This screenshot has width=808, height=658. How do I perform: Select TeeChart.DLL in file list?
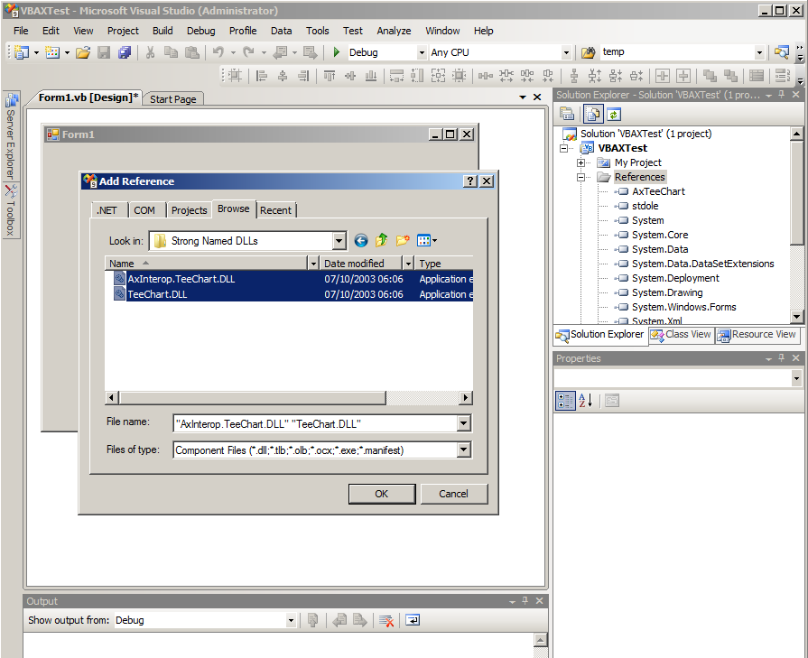click(x=289, y=294)
